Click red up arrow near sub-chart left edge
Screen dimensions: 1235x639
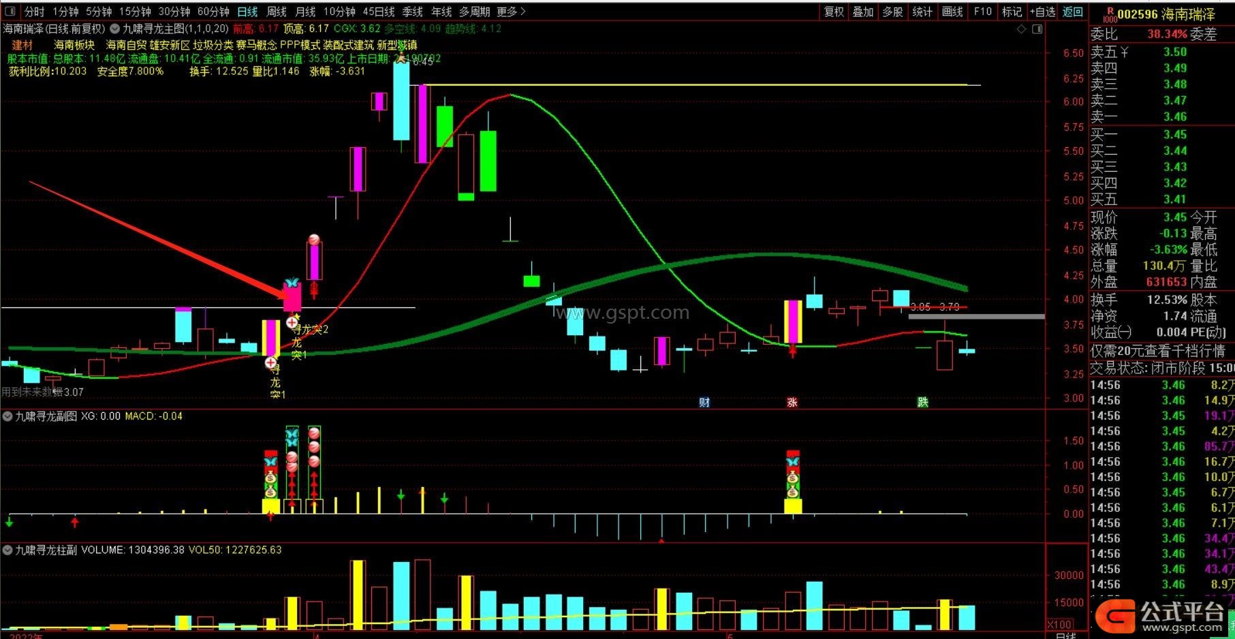click(x=75, y=523)
